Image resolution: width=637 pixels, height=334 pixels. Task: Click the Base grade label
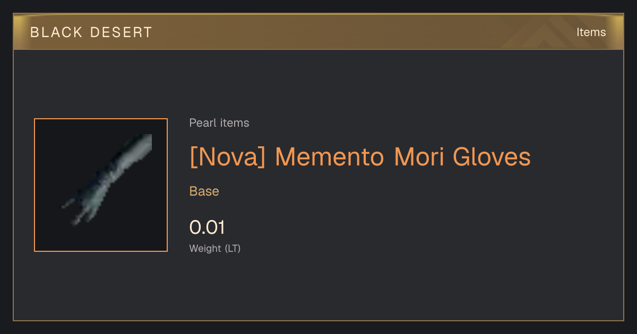[204, 191]
